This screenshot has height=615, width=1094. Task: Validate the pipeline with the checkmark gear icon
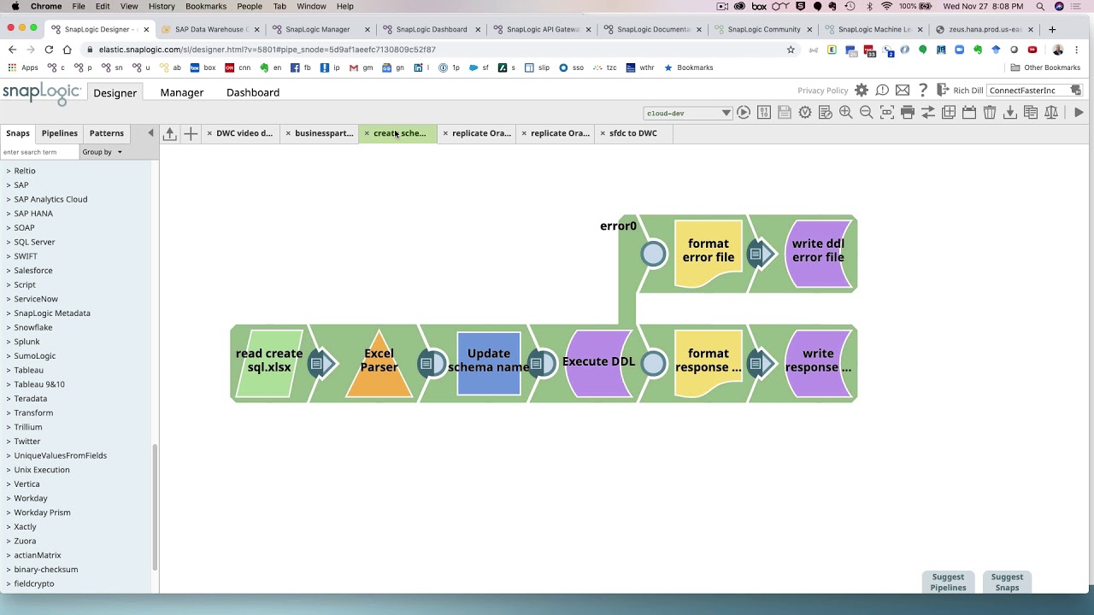coord(805,113)
